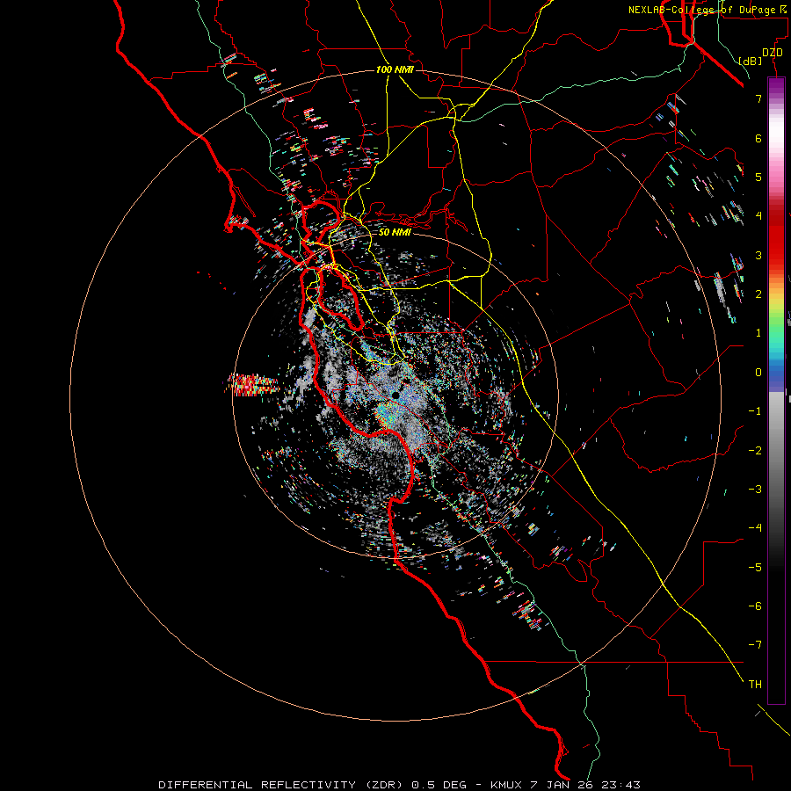Click the 50 NMI range ring label
Image resolution: width=791 pixels, height=791 pixels.
click(395, 232)
